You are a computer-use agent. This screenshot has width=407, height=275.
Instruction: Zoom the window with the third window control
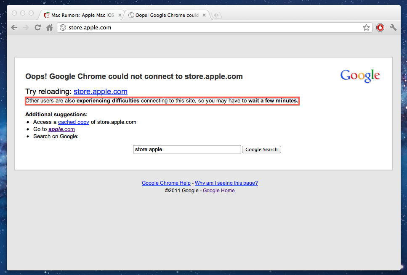pyautogui.click(x=31, y=13)
